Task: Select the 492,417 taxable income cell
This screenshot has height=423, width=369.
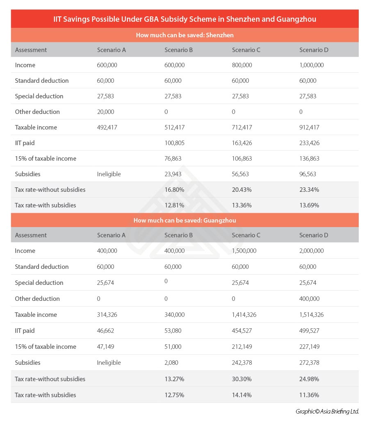Action: [107, 127]
